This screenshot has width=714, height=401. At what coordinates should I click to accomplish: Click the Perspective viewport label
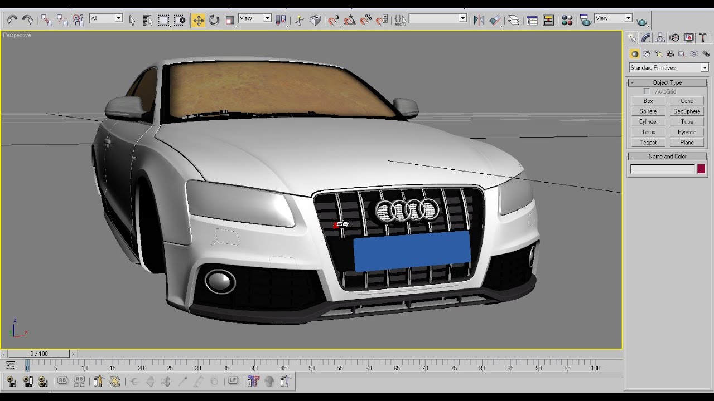17,35
